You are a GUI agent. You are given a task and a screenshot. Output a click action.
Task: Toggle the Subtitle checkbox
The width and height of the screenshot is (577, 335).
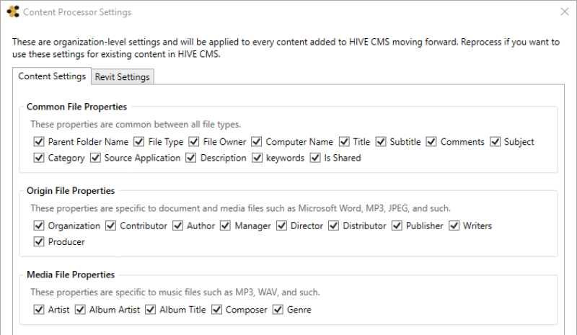click(381, 142)
